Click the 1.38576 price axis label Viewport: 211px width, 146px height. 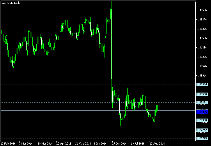click(x=202, y=66)
